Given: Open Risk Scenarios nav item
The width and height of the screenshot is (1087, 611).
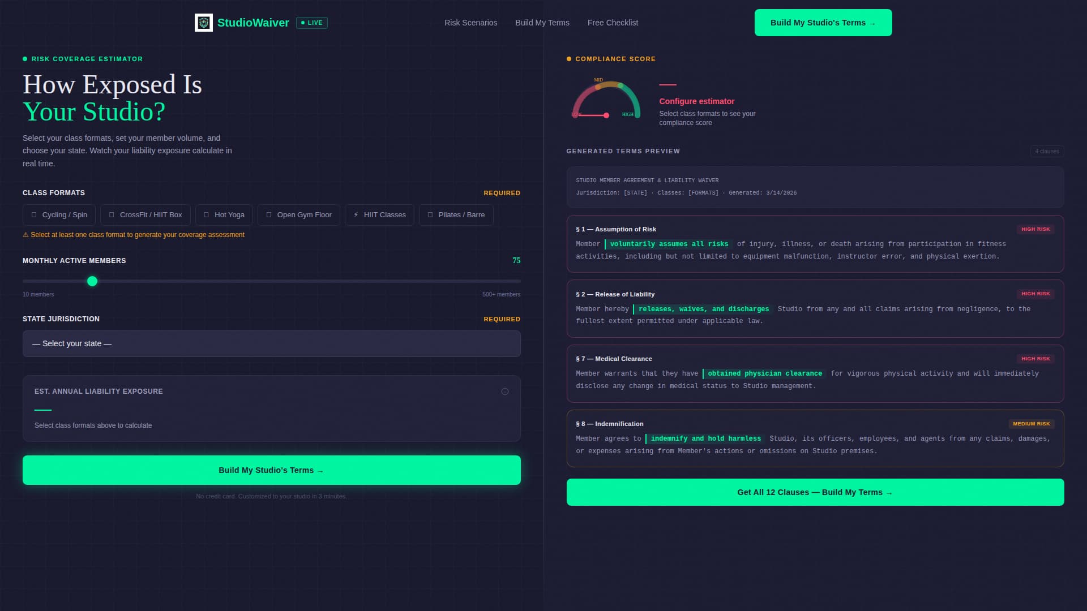Looking at the screenshot, I should coord(470,23).
